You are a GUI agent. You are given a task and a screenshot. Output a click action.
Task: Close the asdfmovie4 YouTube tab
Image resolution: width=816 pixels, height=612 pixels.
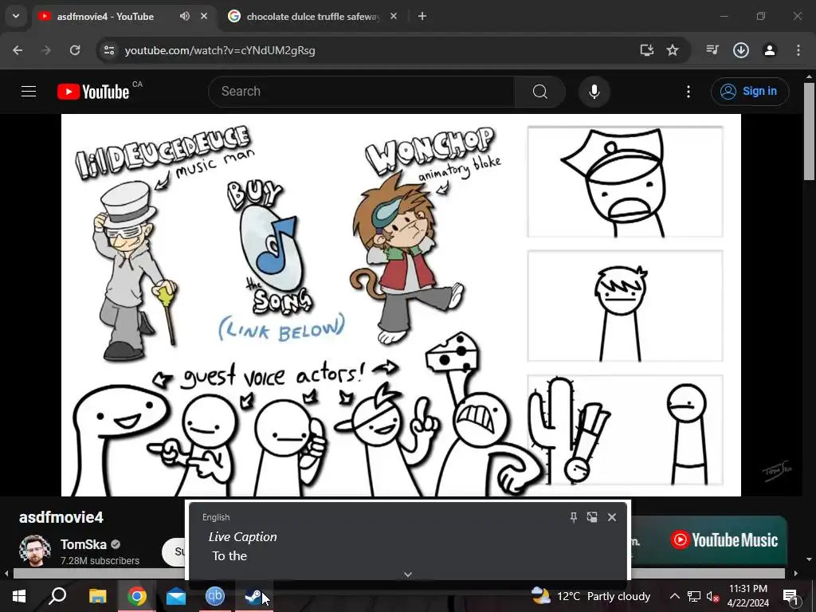click(x=204, y=16)
